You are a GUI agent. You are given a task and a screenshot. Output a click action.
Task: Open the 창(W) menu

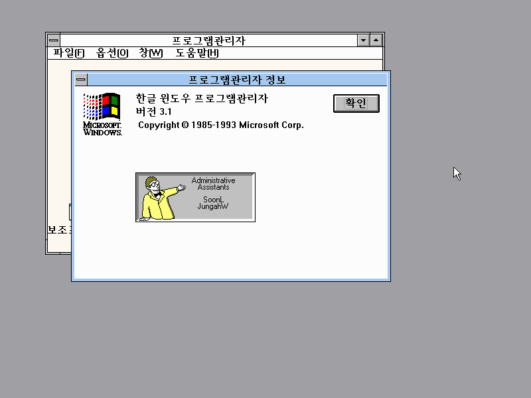[x=151, y=53]
